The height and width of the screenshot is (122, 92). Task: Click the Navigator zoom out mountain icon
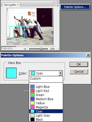25,49
